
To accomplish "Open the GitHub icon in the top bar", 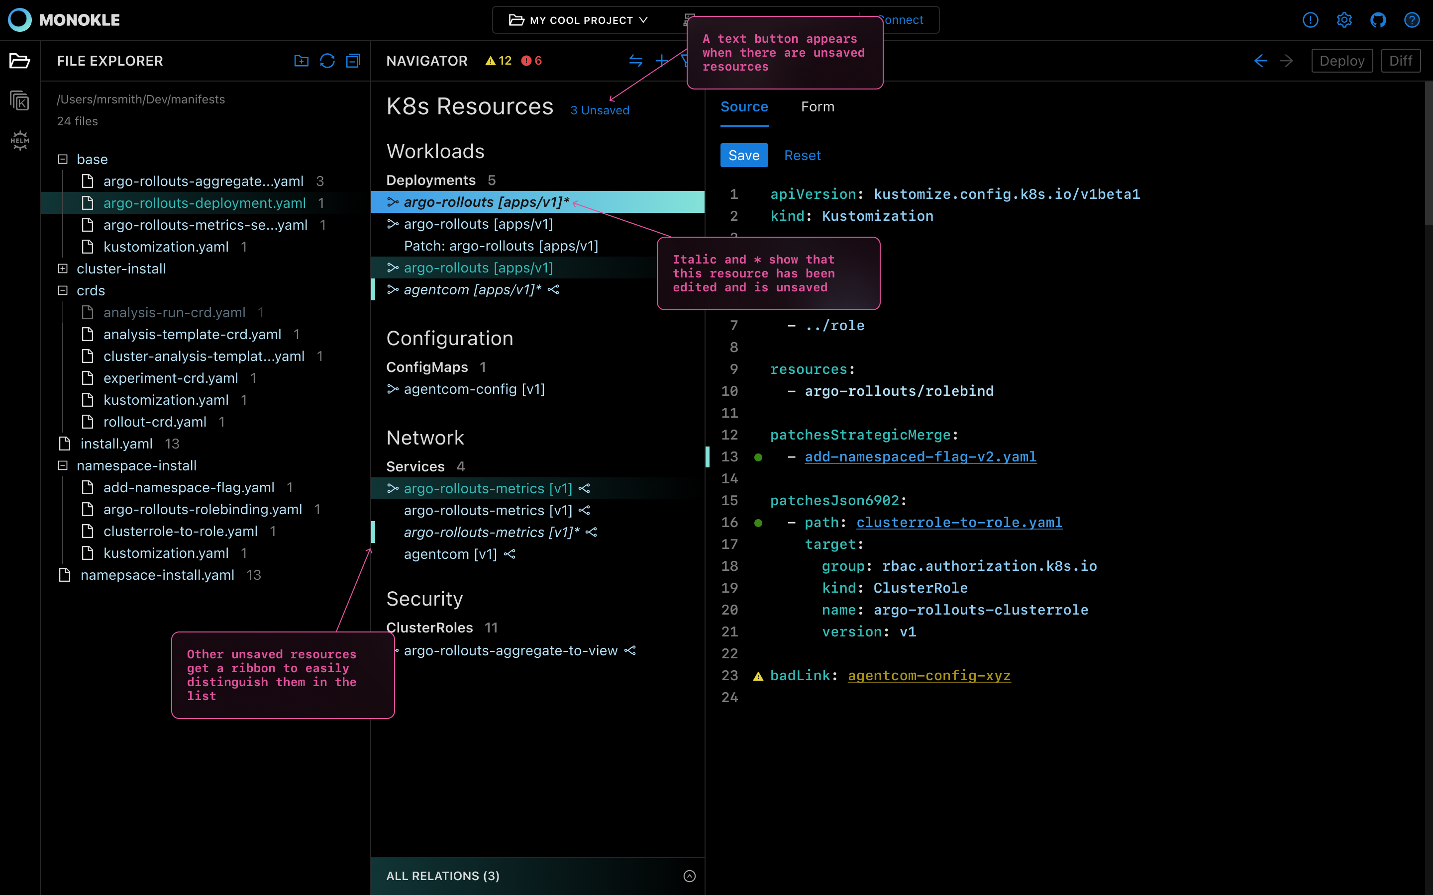I will pyautogui.click(x=1378, y=19).
